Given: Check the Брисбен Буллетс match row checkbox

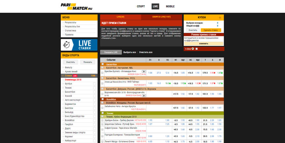Looking at the screenshot, I should click(102, 73).
